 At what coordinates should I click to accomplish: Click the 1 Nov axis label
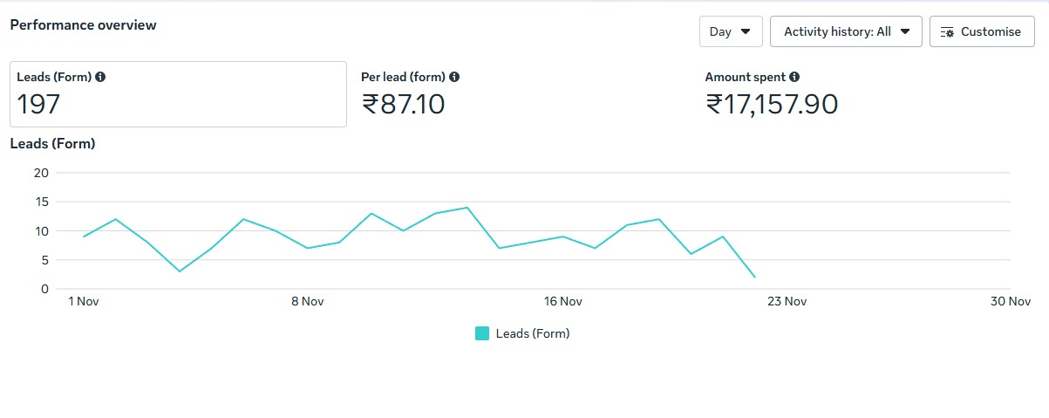[x=84, y=302]
